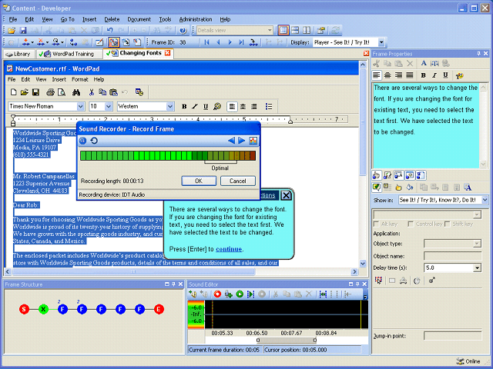Toggle Underline in WordPad format bar
Image resolution: width=493 pixels, height=369 pixels.
[206, 106]
